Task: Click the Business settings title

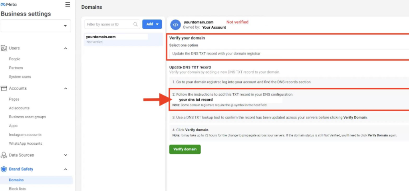Action: (26, 14)
